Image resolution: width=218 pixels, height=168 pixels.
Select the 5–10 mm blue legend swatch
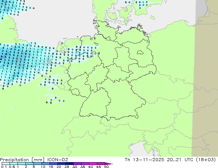tap(37, 164)
